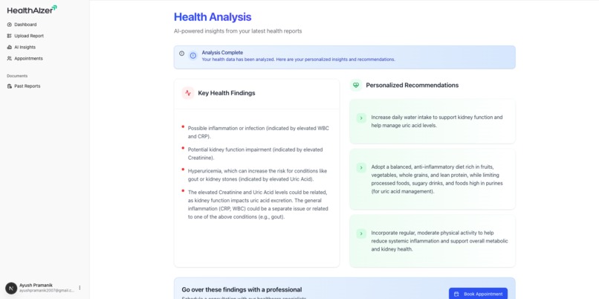
Task: Click the finding linking Creatinine and Uric Acid
Action: (258, 205)
